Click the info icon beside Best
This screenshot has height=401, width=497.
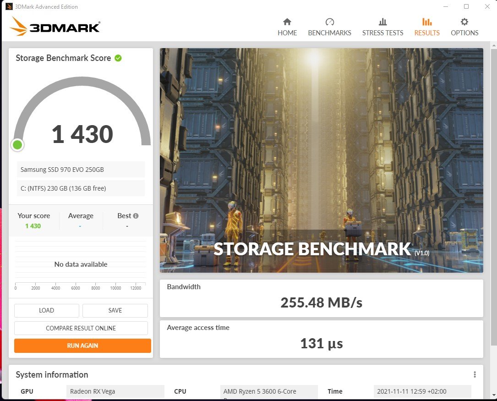136,216
